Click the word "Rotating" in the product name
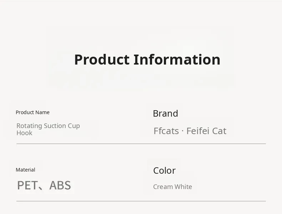282x214 pixels. pos(28,126)
